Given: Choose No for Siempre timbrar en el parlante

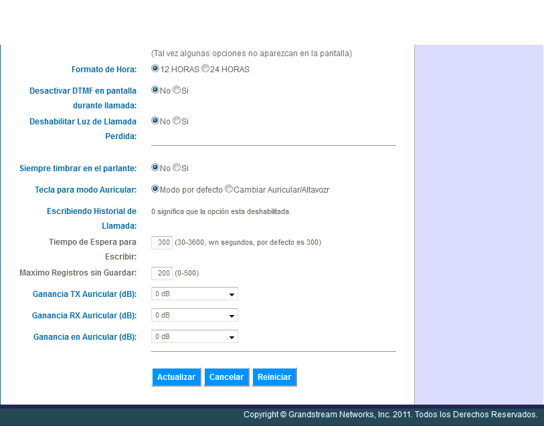Looking at the screenshot, I should click(x=155, y=168).
